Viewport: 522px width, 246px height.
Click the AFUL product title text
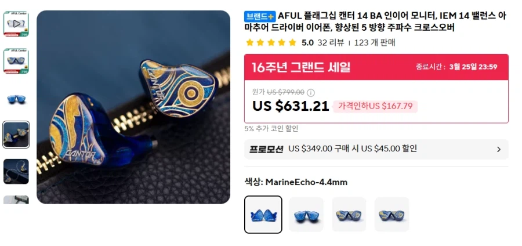[375, 21]
